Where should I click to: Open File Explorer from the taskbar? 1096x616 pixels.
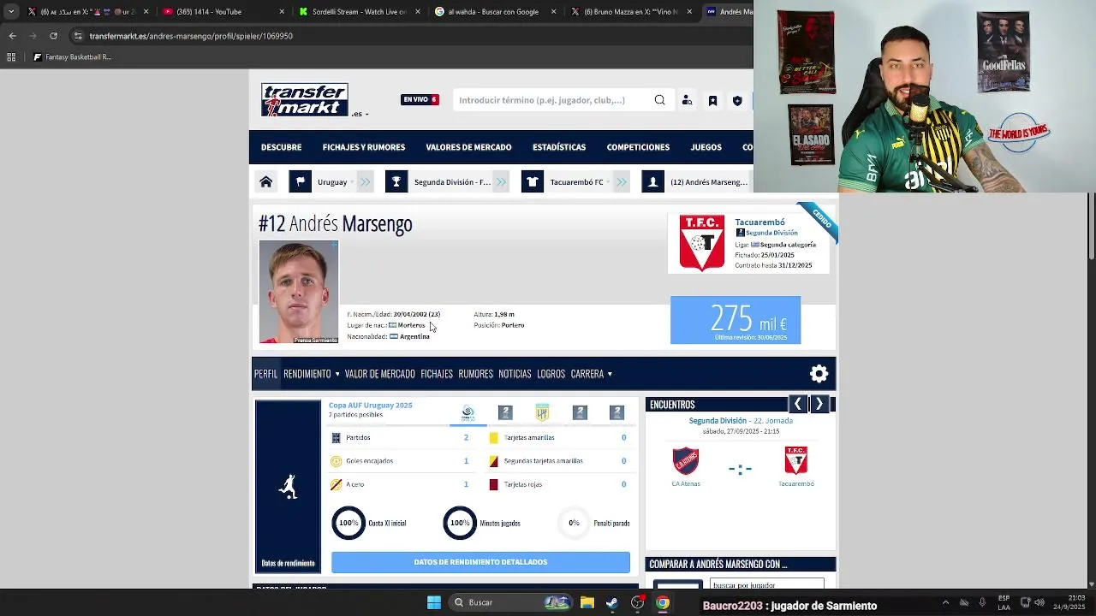coord(587,602)
